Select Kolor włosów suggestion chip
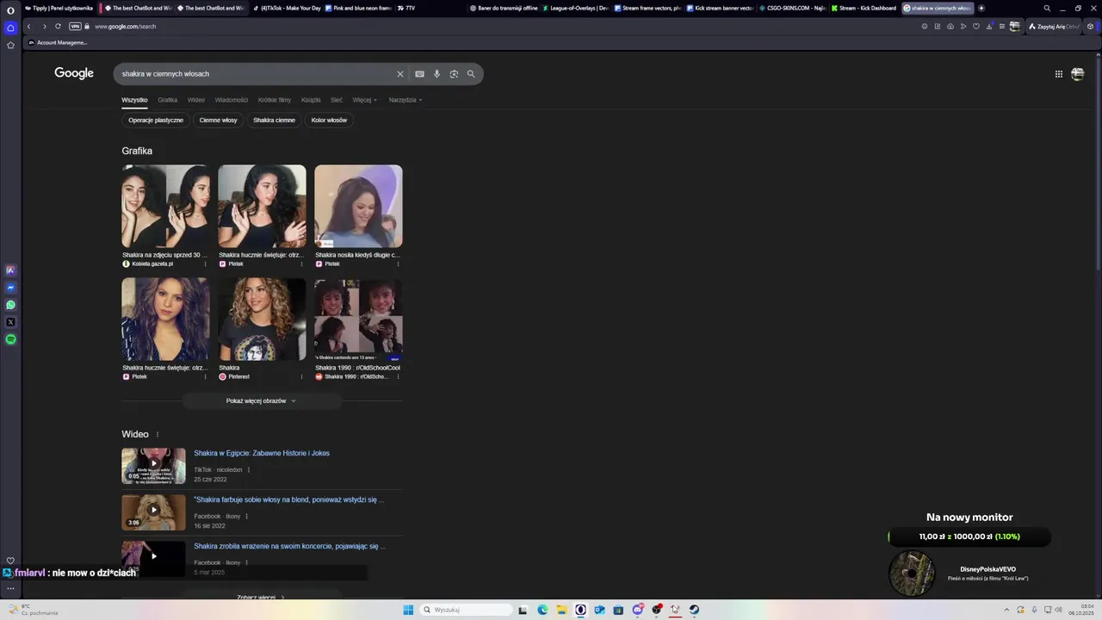 [329, 121]
